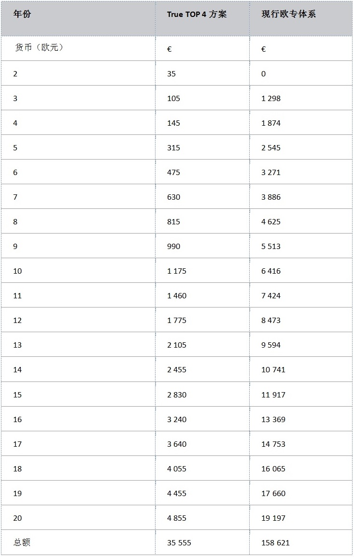The width and height of the screenshot is (354, 557).
Task: Click the total value 158 621
Action: click(275, 543)
